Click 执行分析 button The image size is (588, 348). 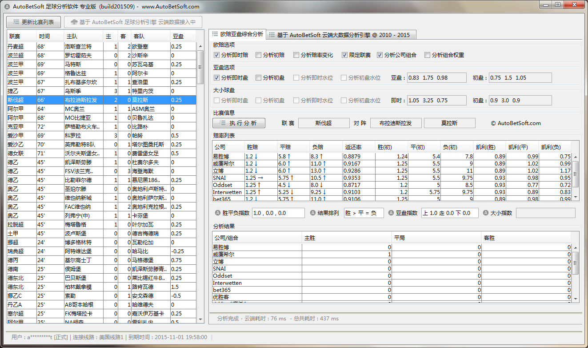[x=239, y=123]
